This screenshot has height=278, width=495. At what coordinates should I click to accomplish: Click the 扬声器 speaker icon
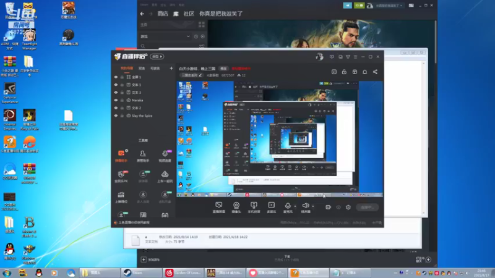(306, 206)
